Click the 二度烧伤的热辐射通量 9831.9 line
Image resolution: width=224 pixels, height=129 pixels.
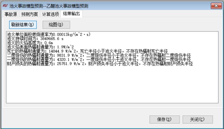[x=99, y=55]
